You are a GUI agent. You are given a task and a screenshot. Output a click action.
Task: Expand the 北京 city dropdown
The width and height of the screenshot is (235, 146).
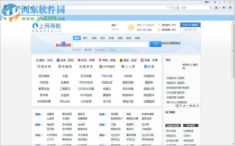pyautogui.click(x=115, y=25)
